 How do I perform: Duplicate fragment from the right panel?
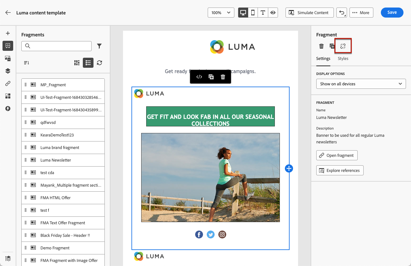[332, 46]
